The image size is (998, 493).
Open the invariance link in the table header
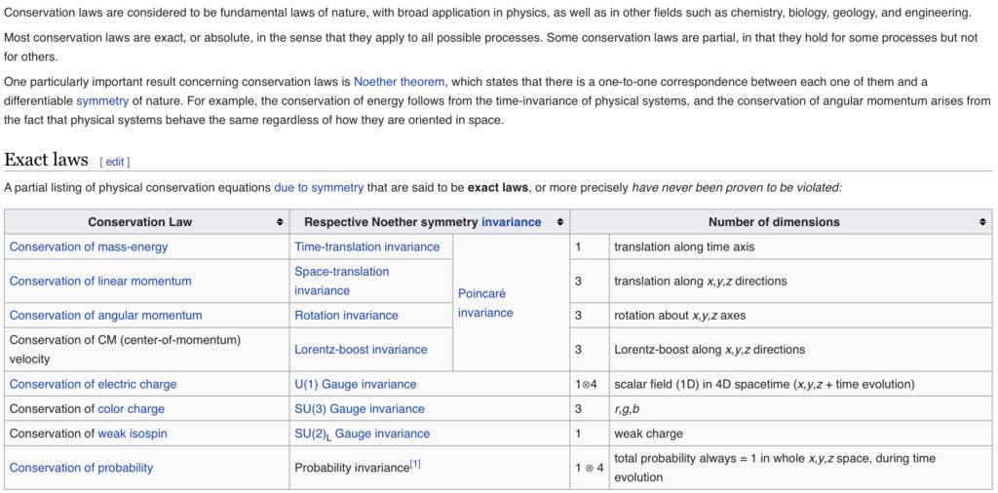click(x=511, y=222)
